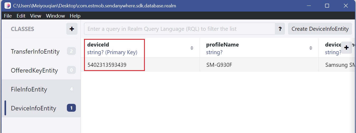Select the DeviceInfoEntity class
356x133 pixels.
coord(34,108)
